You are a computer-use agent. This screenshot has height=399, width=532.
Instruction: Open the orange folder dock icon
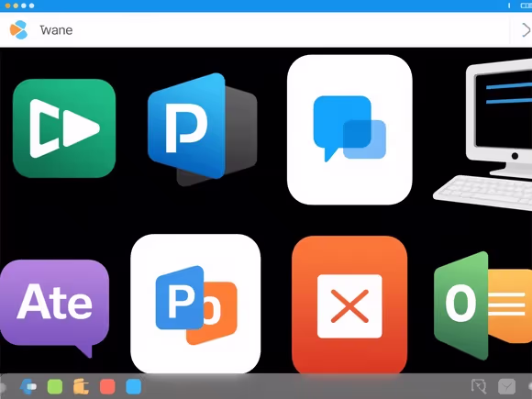81,387
